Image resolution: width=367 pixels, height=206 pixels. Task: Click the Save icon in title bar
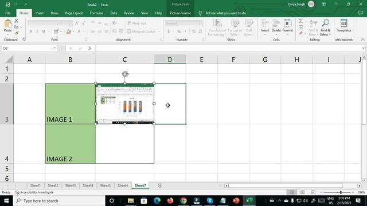(x=7, y=5)
